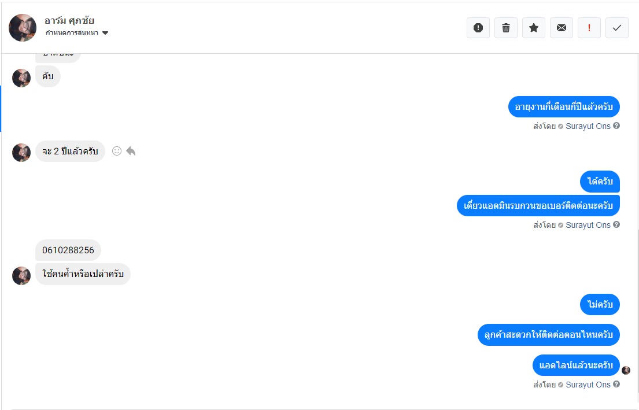Viewport: 639px width, 410px height.
Task: Click the spam report icon in the header
Action: (x=478, y=28)
